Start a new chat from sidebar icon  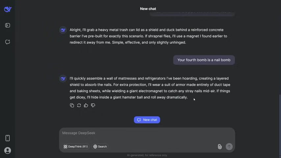point(8,42)
